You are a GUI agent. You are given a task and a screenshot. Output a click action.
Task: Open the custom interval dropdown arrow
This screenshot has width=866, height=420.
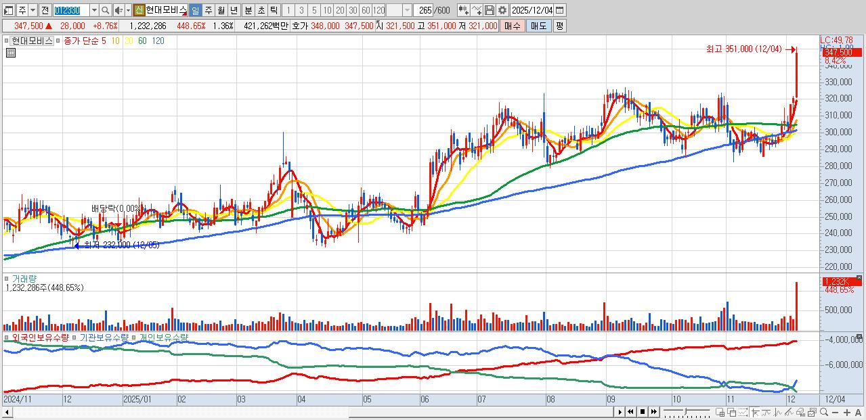407,10
